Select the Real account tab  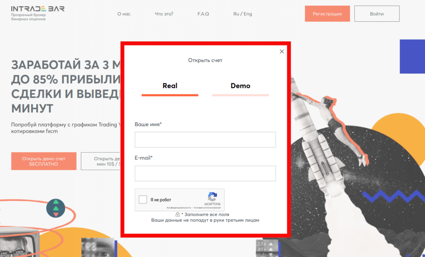tap(170, 86)
